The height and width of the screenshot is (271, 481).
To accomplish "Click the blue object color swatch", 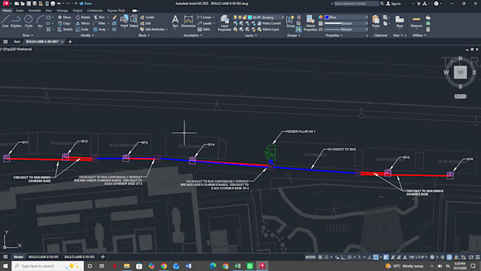I will pos(327,18).
